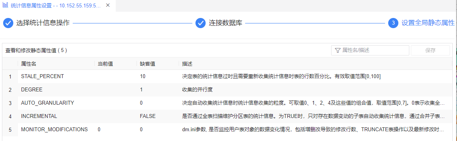Click step 3 circle icon
The image size is (457, 141).
tap(393, 23)
